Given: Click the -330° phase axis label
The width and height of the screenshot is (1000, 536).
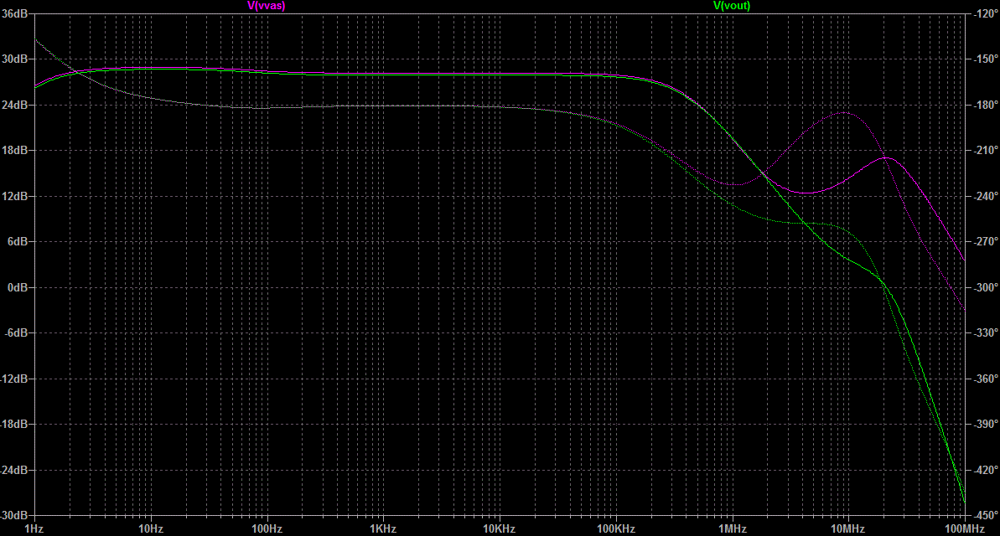Looking at the screenshot, I should (986, 332).
